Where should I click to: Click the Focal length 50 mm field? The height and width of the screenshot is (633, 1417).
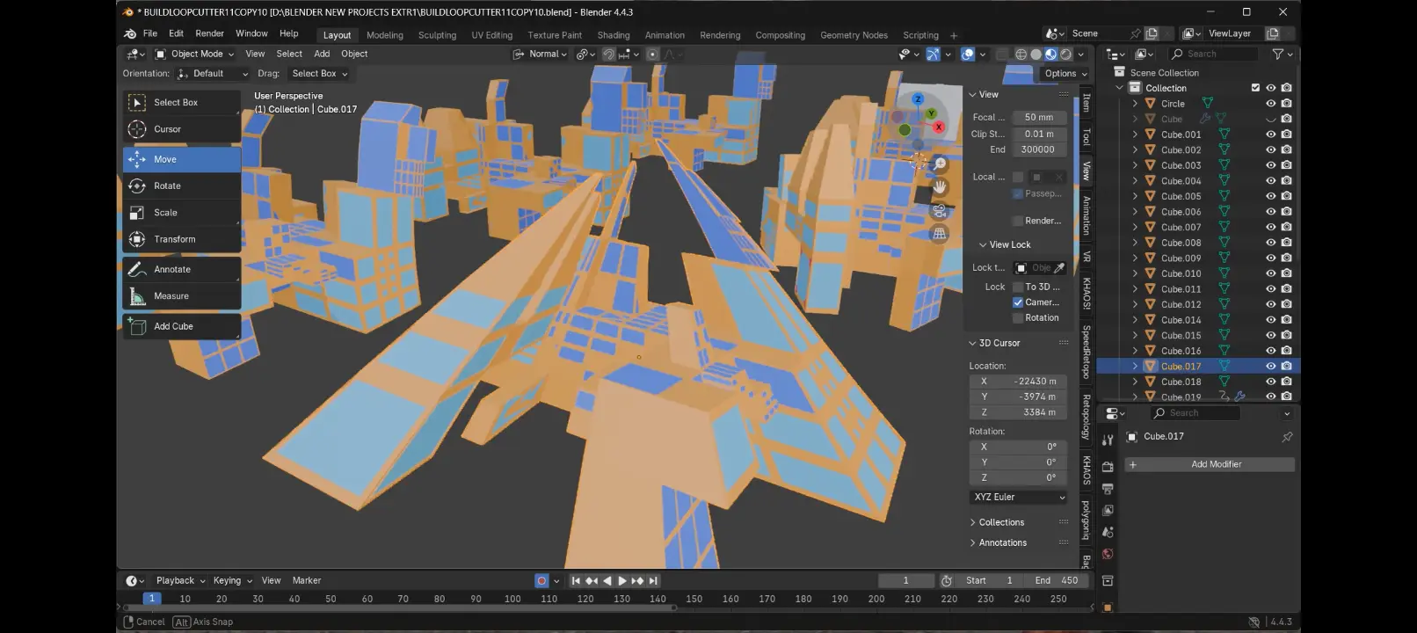pos(1039,118)
